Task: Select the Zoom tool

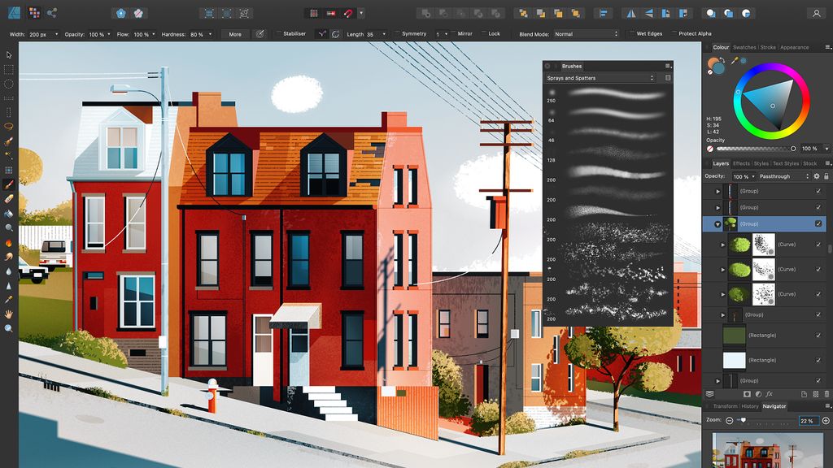Action: coord(10,328)
